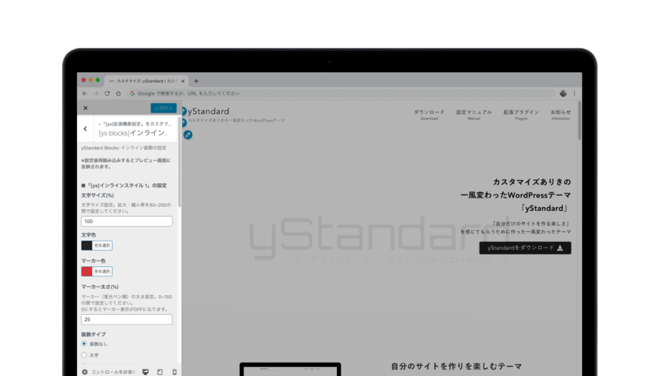Reload the current browser page

tap(107, 93)
